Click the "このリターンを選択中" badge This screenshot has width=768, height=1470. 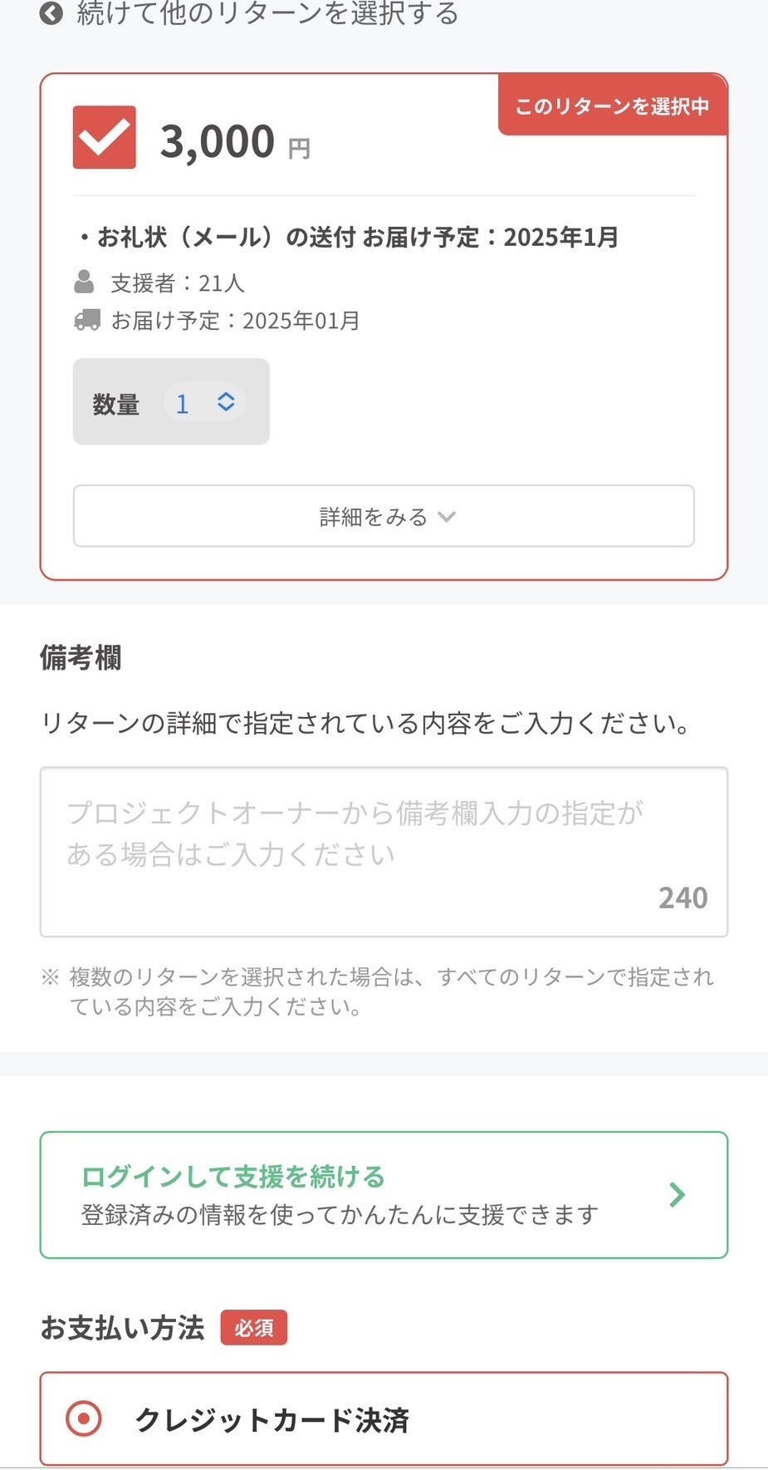612,106
